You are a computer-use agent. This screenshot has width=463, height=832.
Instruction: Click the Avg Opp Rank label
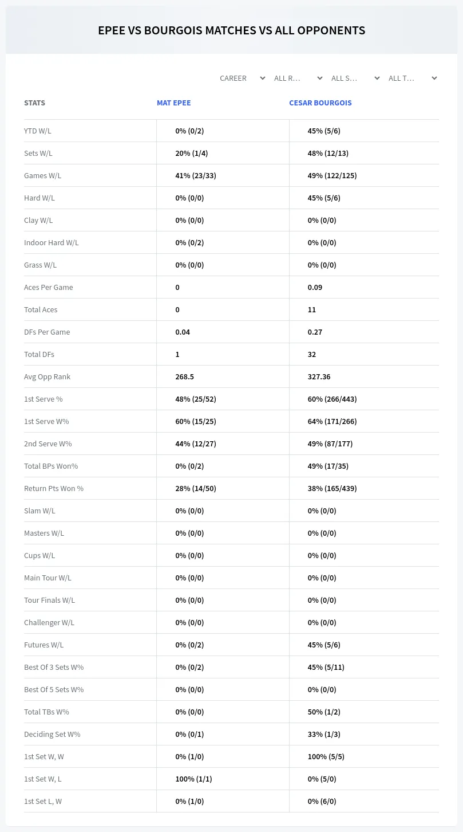click(x=48, y=376)
